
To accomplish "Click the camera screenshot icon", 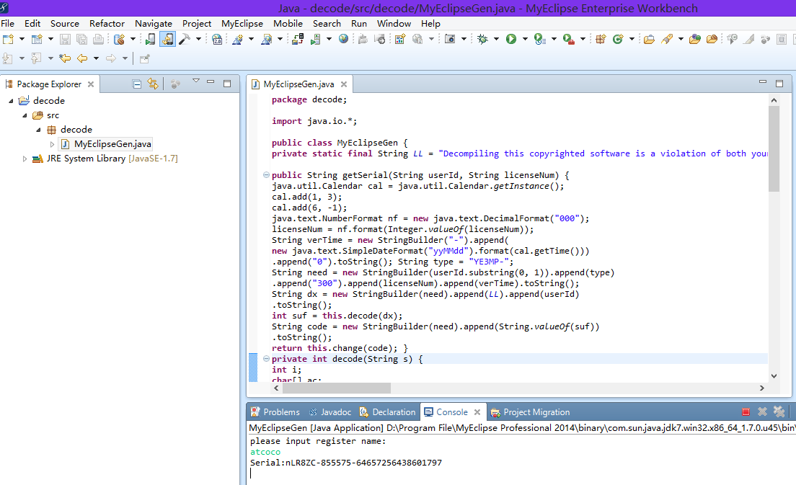I will pyautogui.click(x=450, y=39).
